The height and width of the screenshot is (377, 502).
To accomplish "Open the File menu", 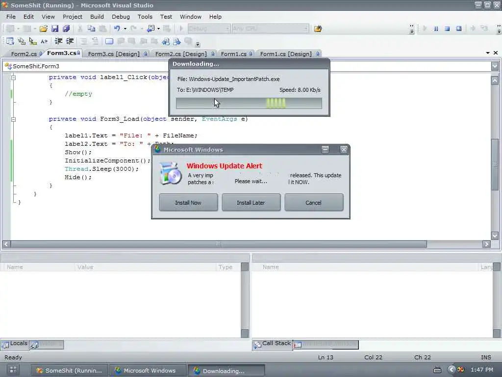I will click(x=11, y=17).
